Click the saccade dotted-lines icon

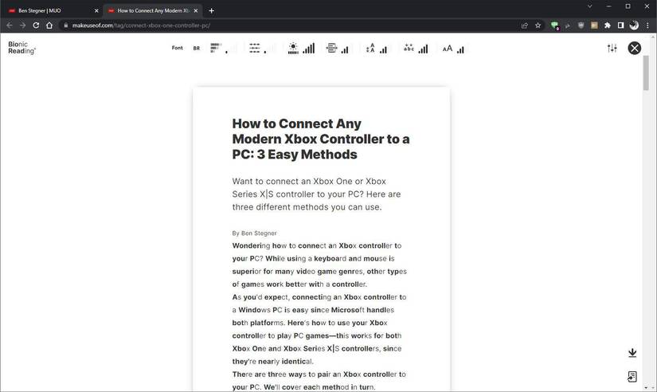254,49
